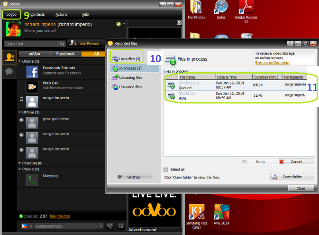This screenshot has height=235, width=319.
Task: Sort by File name column header
Action: (x=197, y=77)
